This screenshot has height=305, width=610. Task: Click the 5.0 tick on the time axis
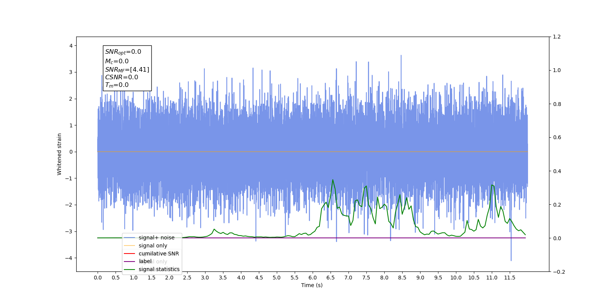tap(277, 278)
